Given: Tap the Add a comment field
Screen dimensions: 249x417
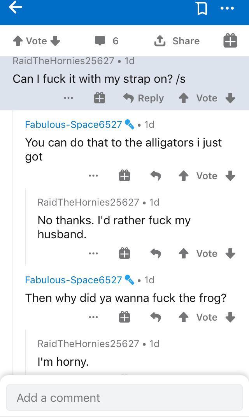Looking at the screenshot, I should 124,398.
